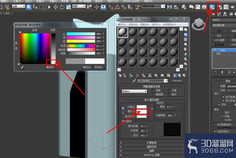Open 实用程序(U) menu in Material Editor
This screenshot has height=158, width=236.
coord(169,24)
